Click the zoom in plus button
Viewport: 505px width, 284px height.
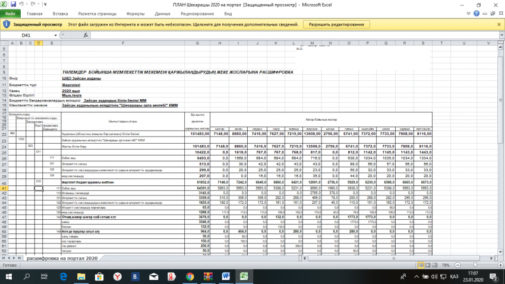500,266
